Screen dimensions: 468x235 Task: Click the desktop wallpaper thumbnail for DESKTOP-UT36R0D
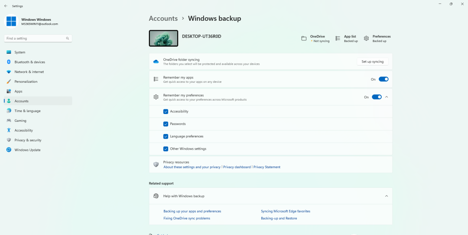coord(163,38)
